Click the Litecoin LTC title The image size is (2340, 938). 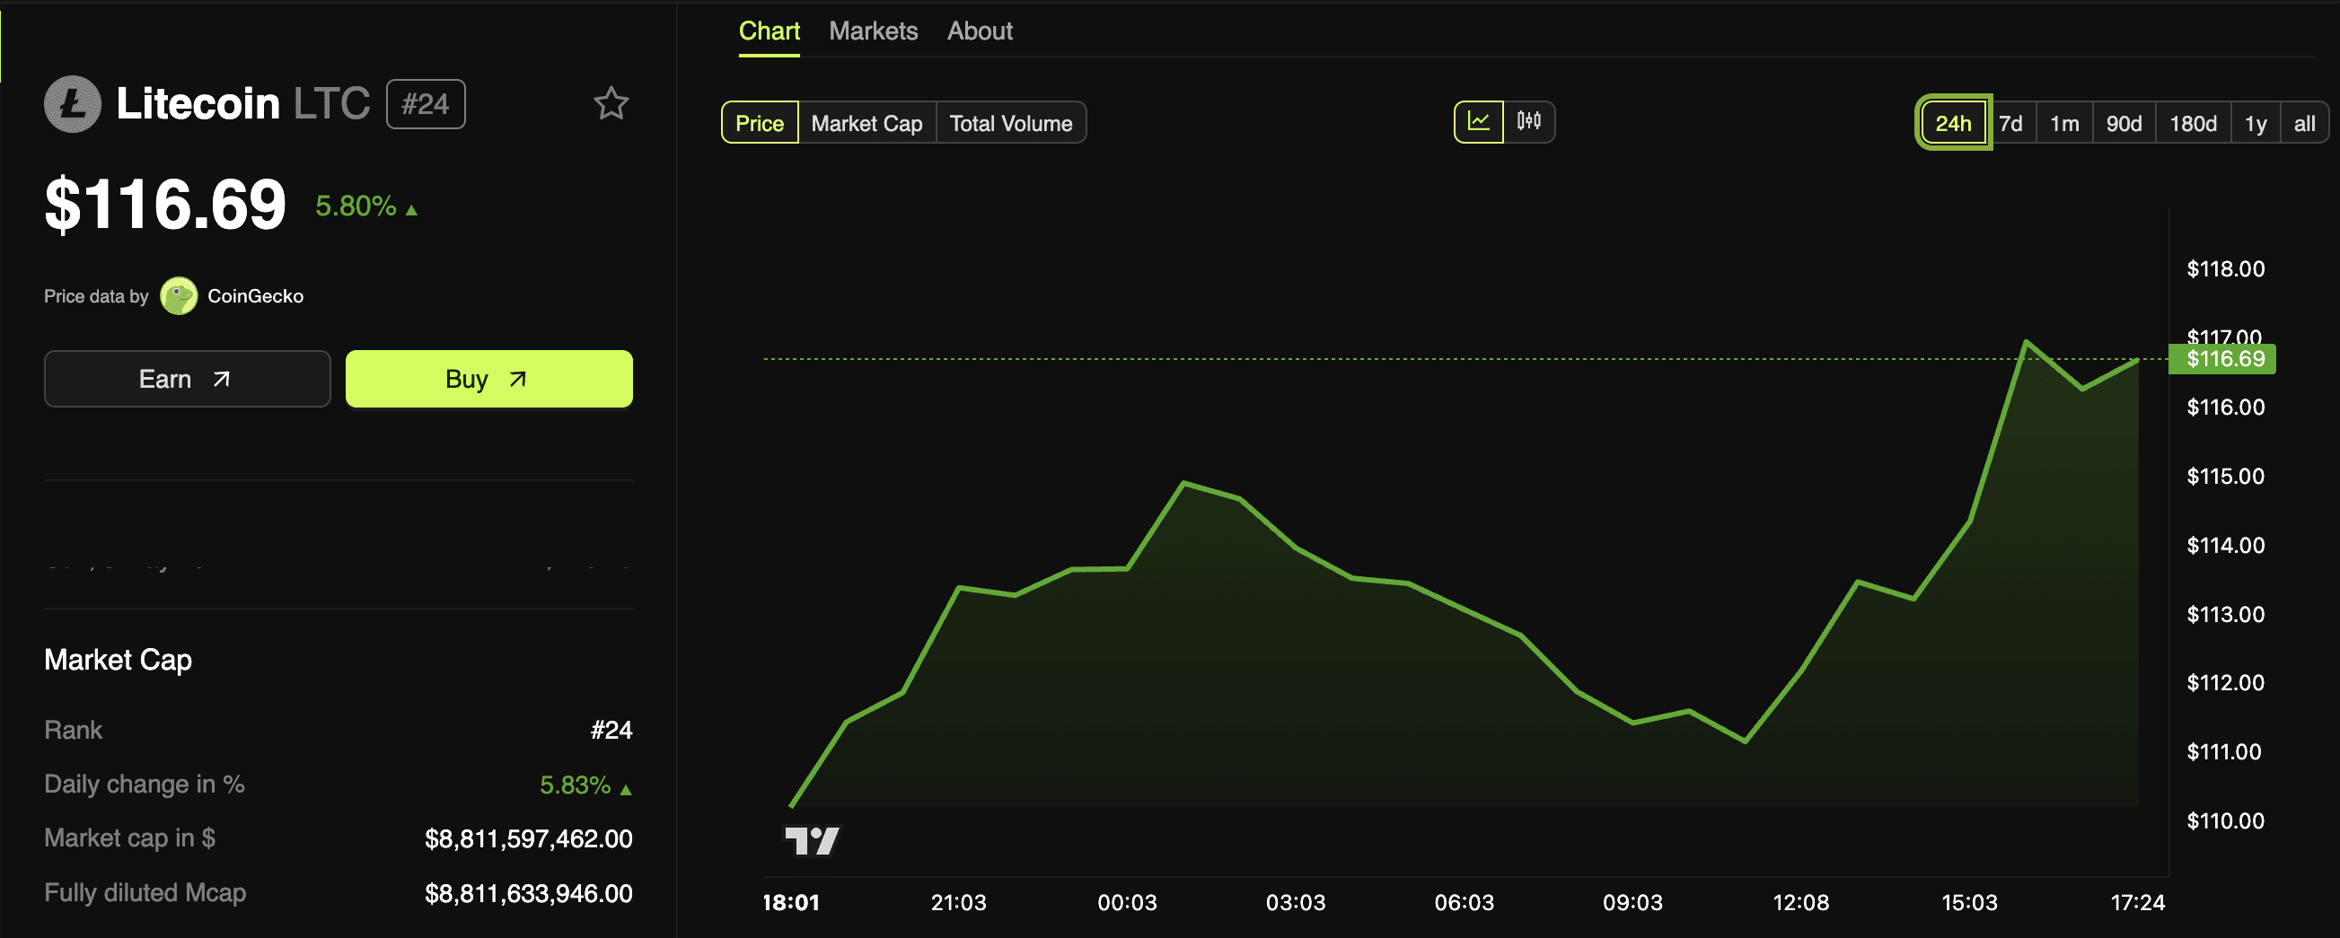[243, 103]
